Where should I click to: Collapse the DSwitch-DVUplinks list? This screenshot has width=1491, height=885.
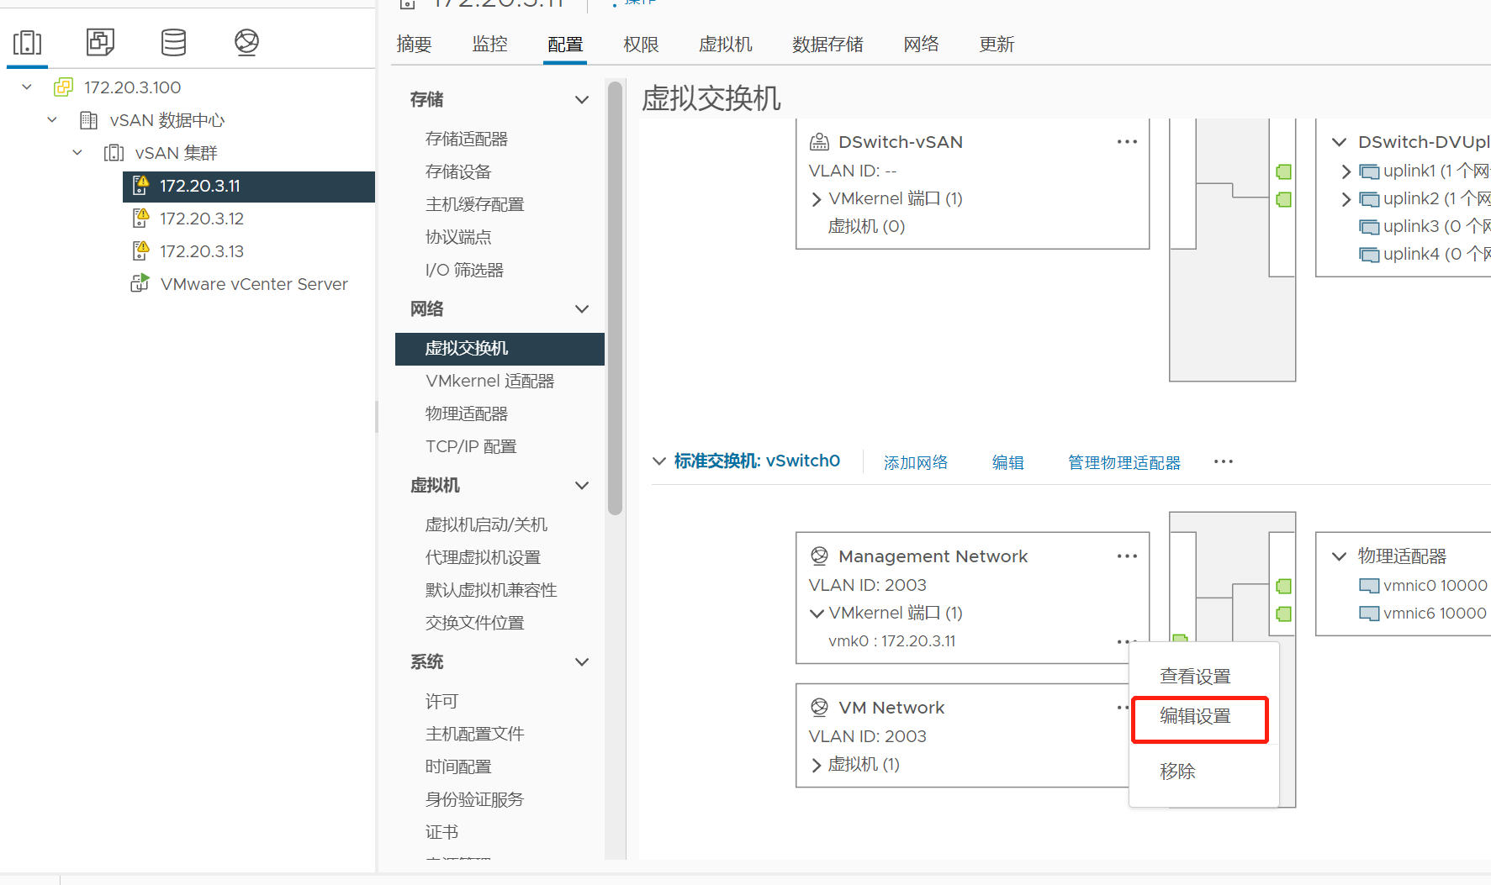point(1339,142)
